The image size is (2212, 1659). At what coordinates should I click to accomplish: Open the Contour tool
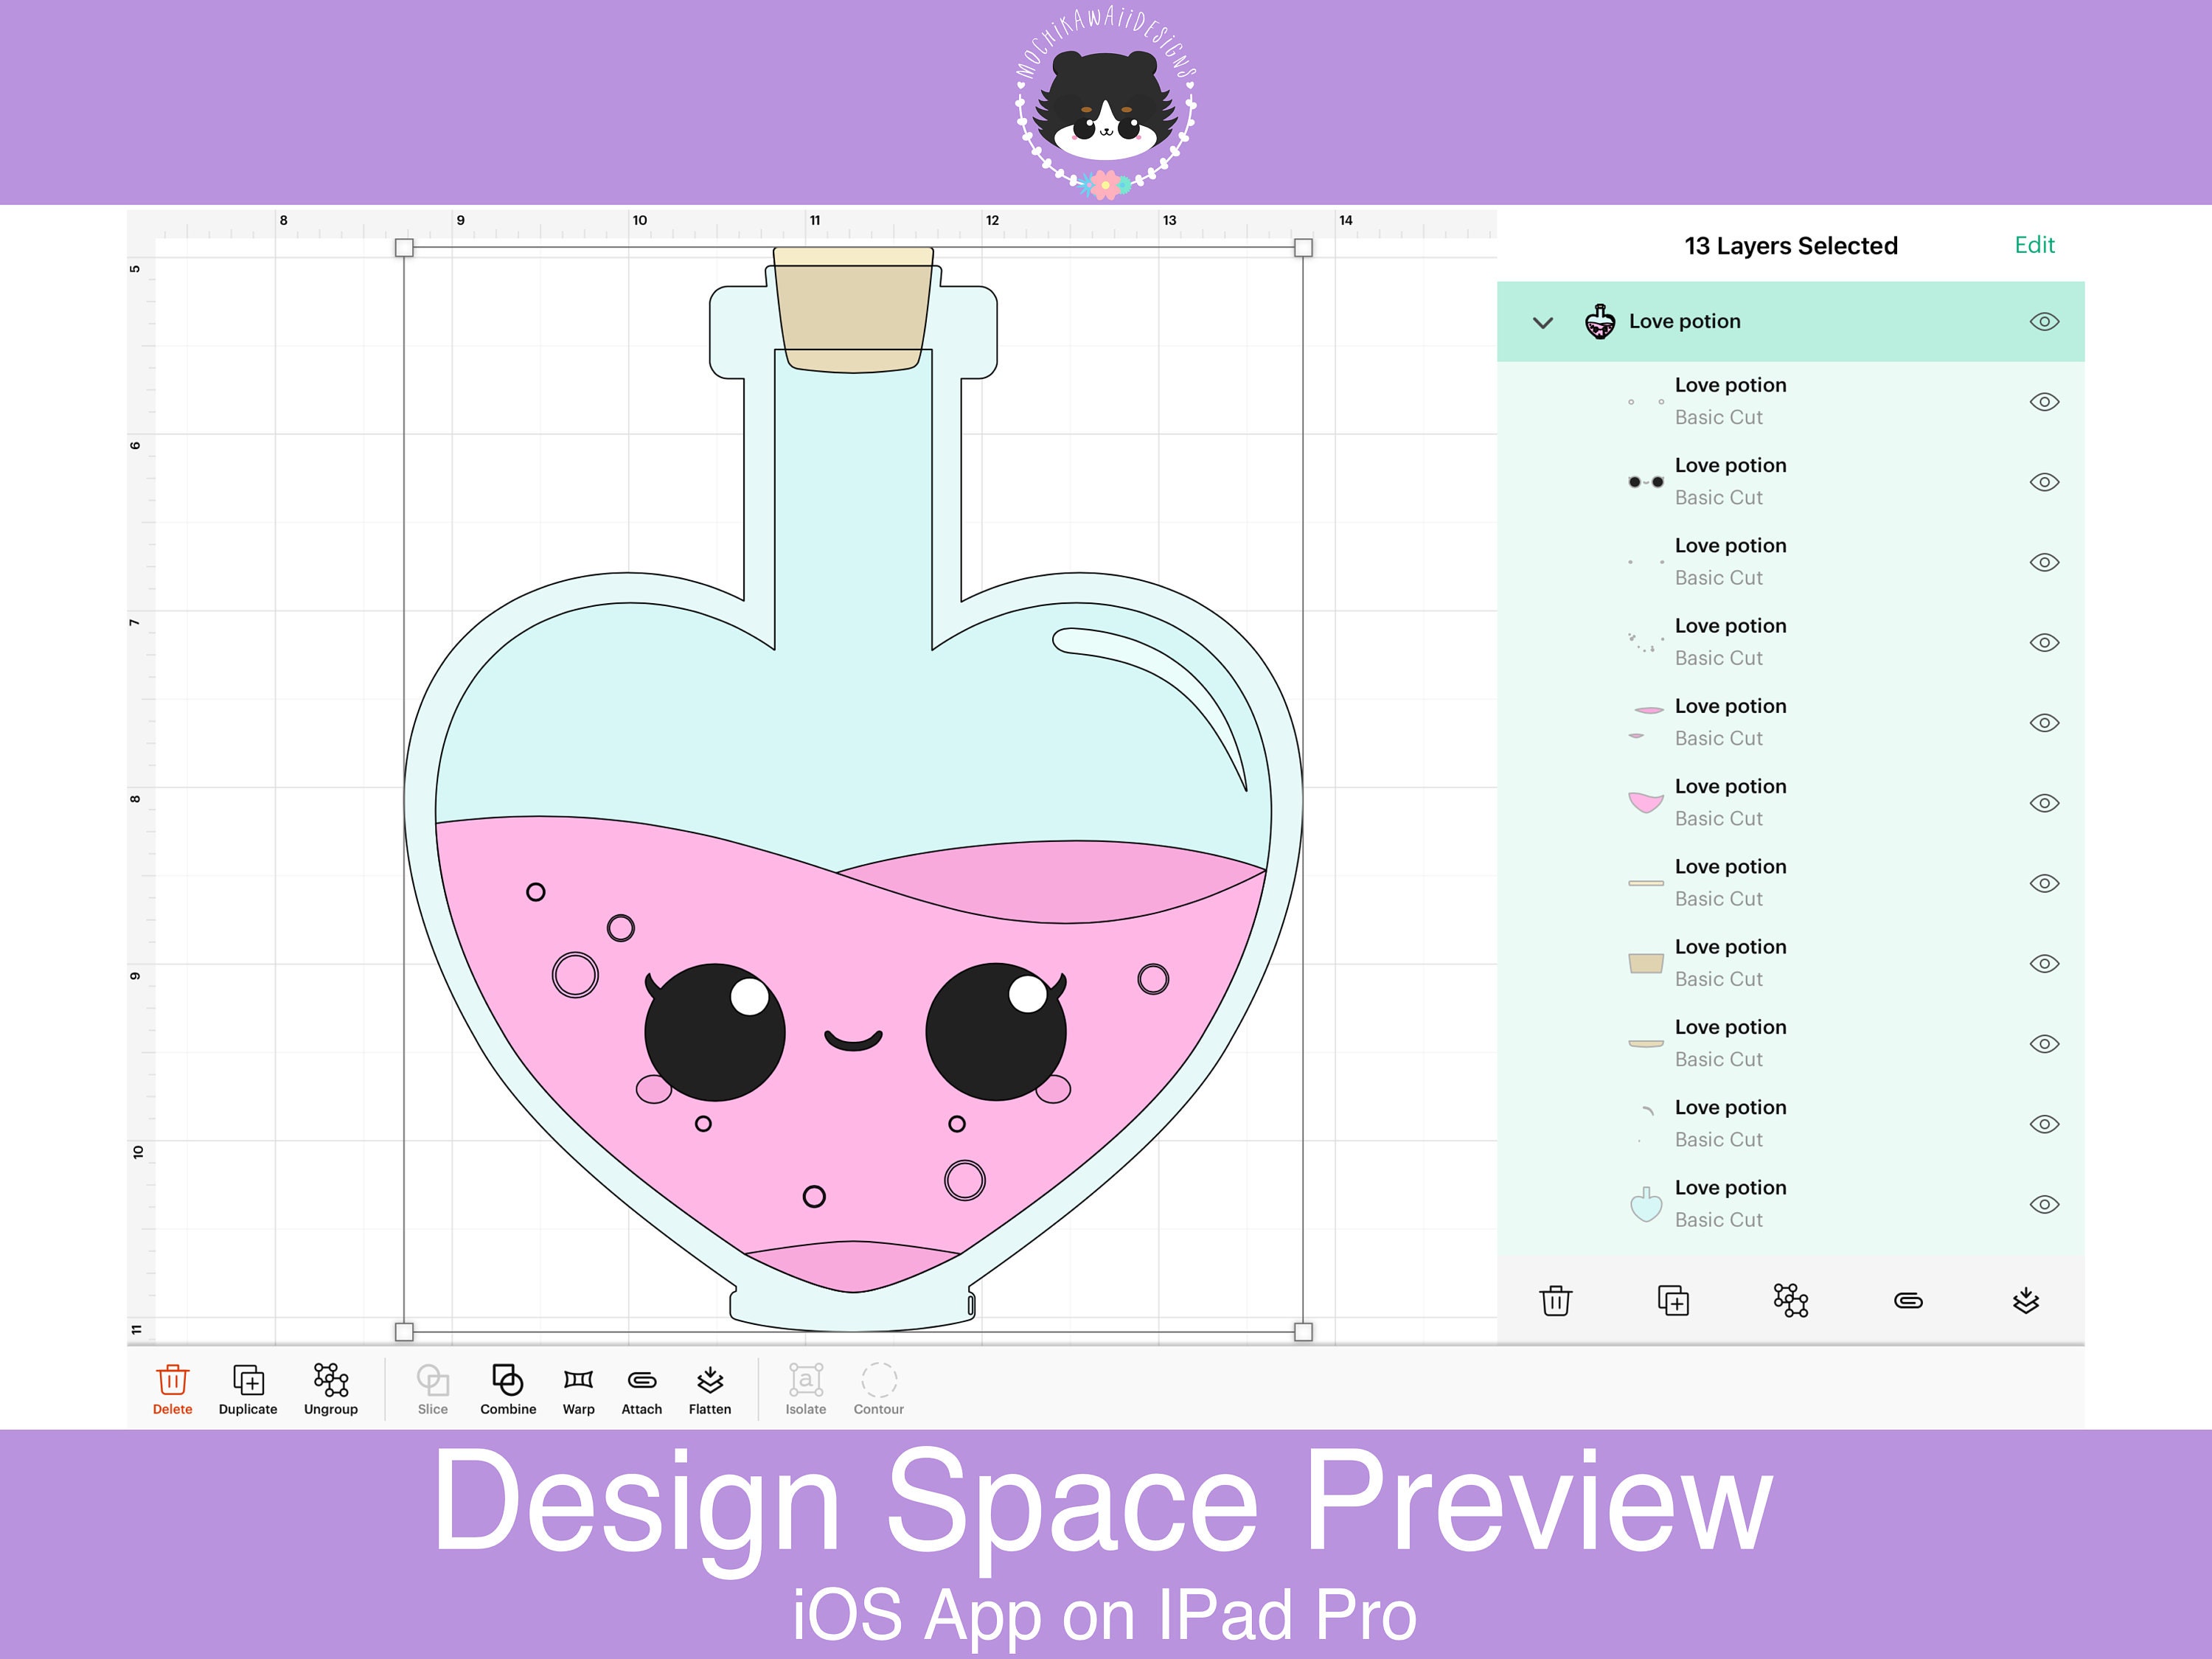878,1389
